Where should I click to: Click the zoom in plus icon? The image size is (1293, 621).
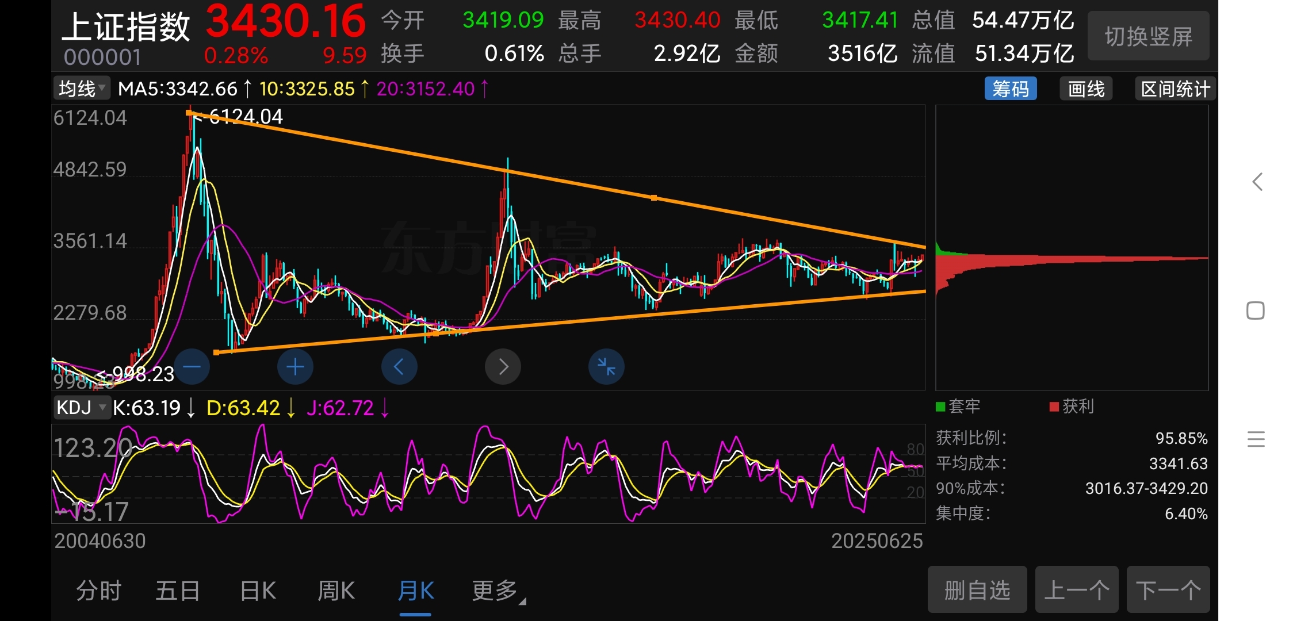tap(295, 367)
